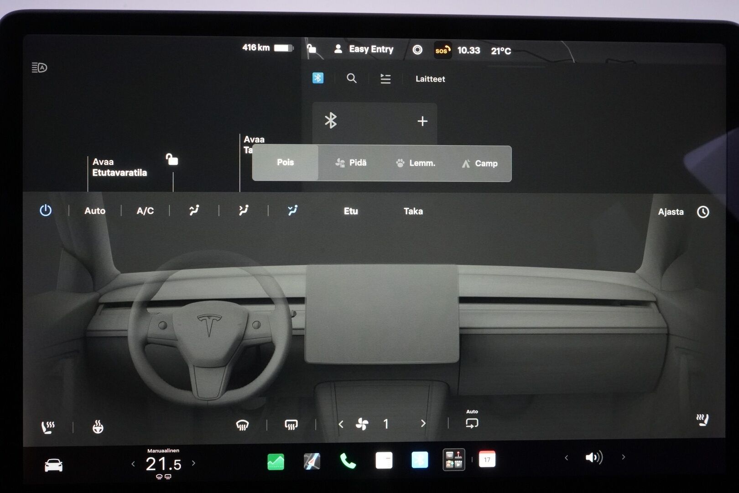Toggle passenger seat heater
Screen dimensions: 739x493
click(703, 420)
